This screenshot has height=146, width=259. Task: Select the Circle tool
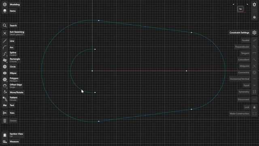pos(5,67)
